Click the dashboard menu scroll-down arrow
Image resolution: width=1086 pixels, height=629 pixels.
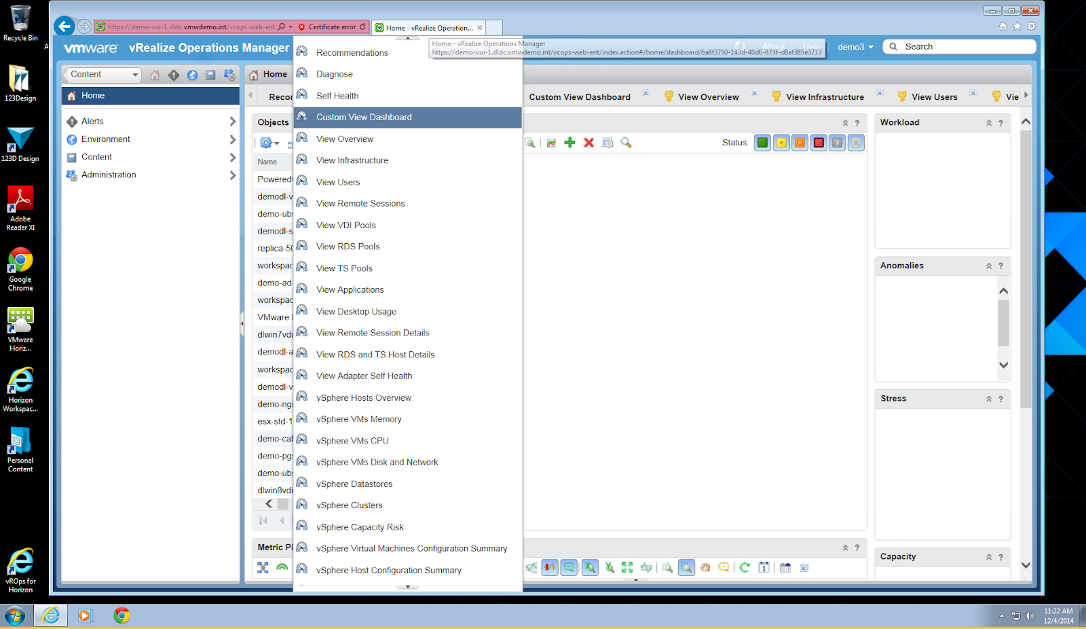pyautogui.click(x=407, y=586)
